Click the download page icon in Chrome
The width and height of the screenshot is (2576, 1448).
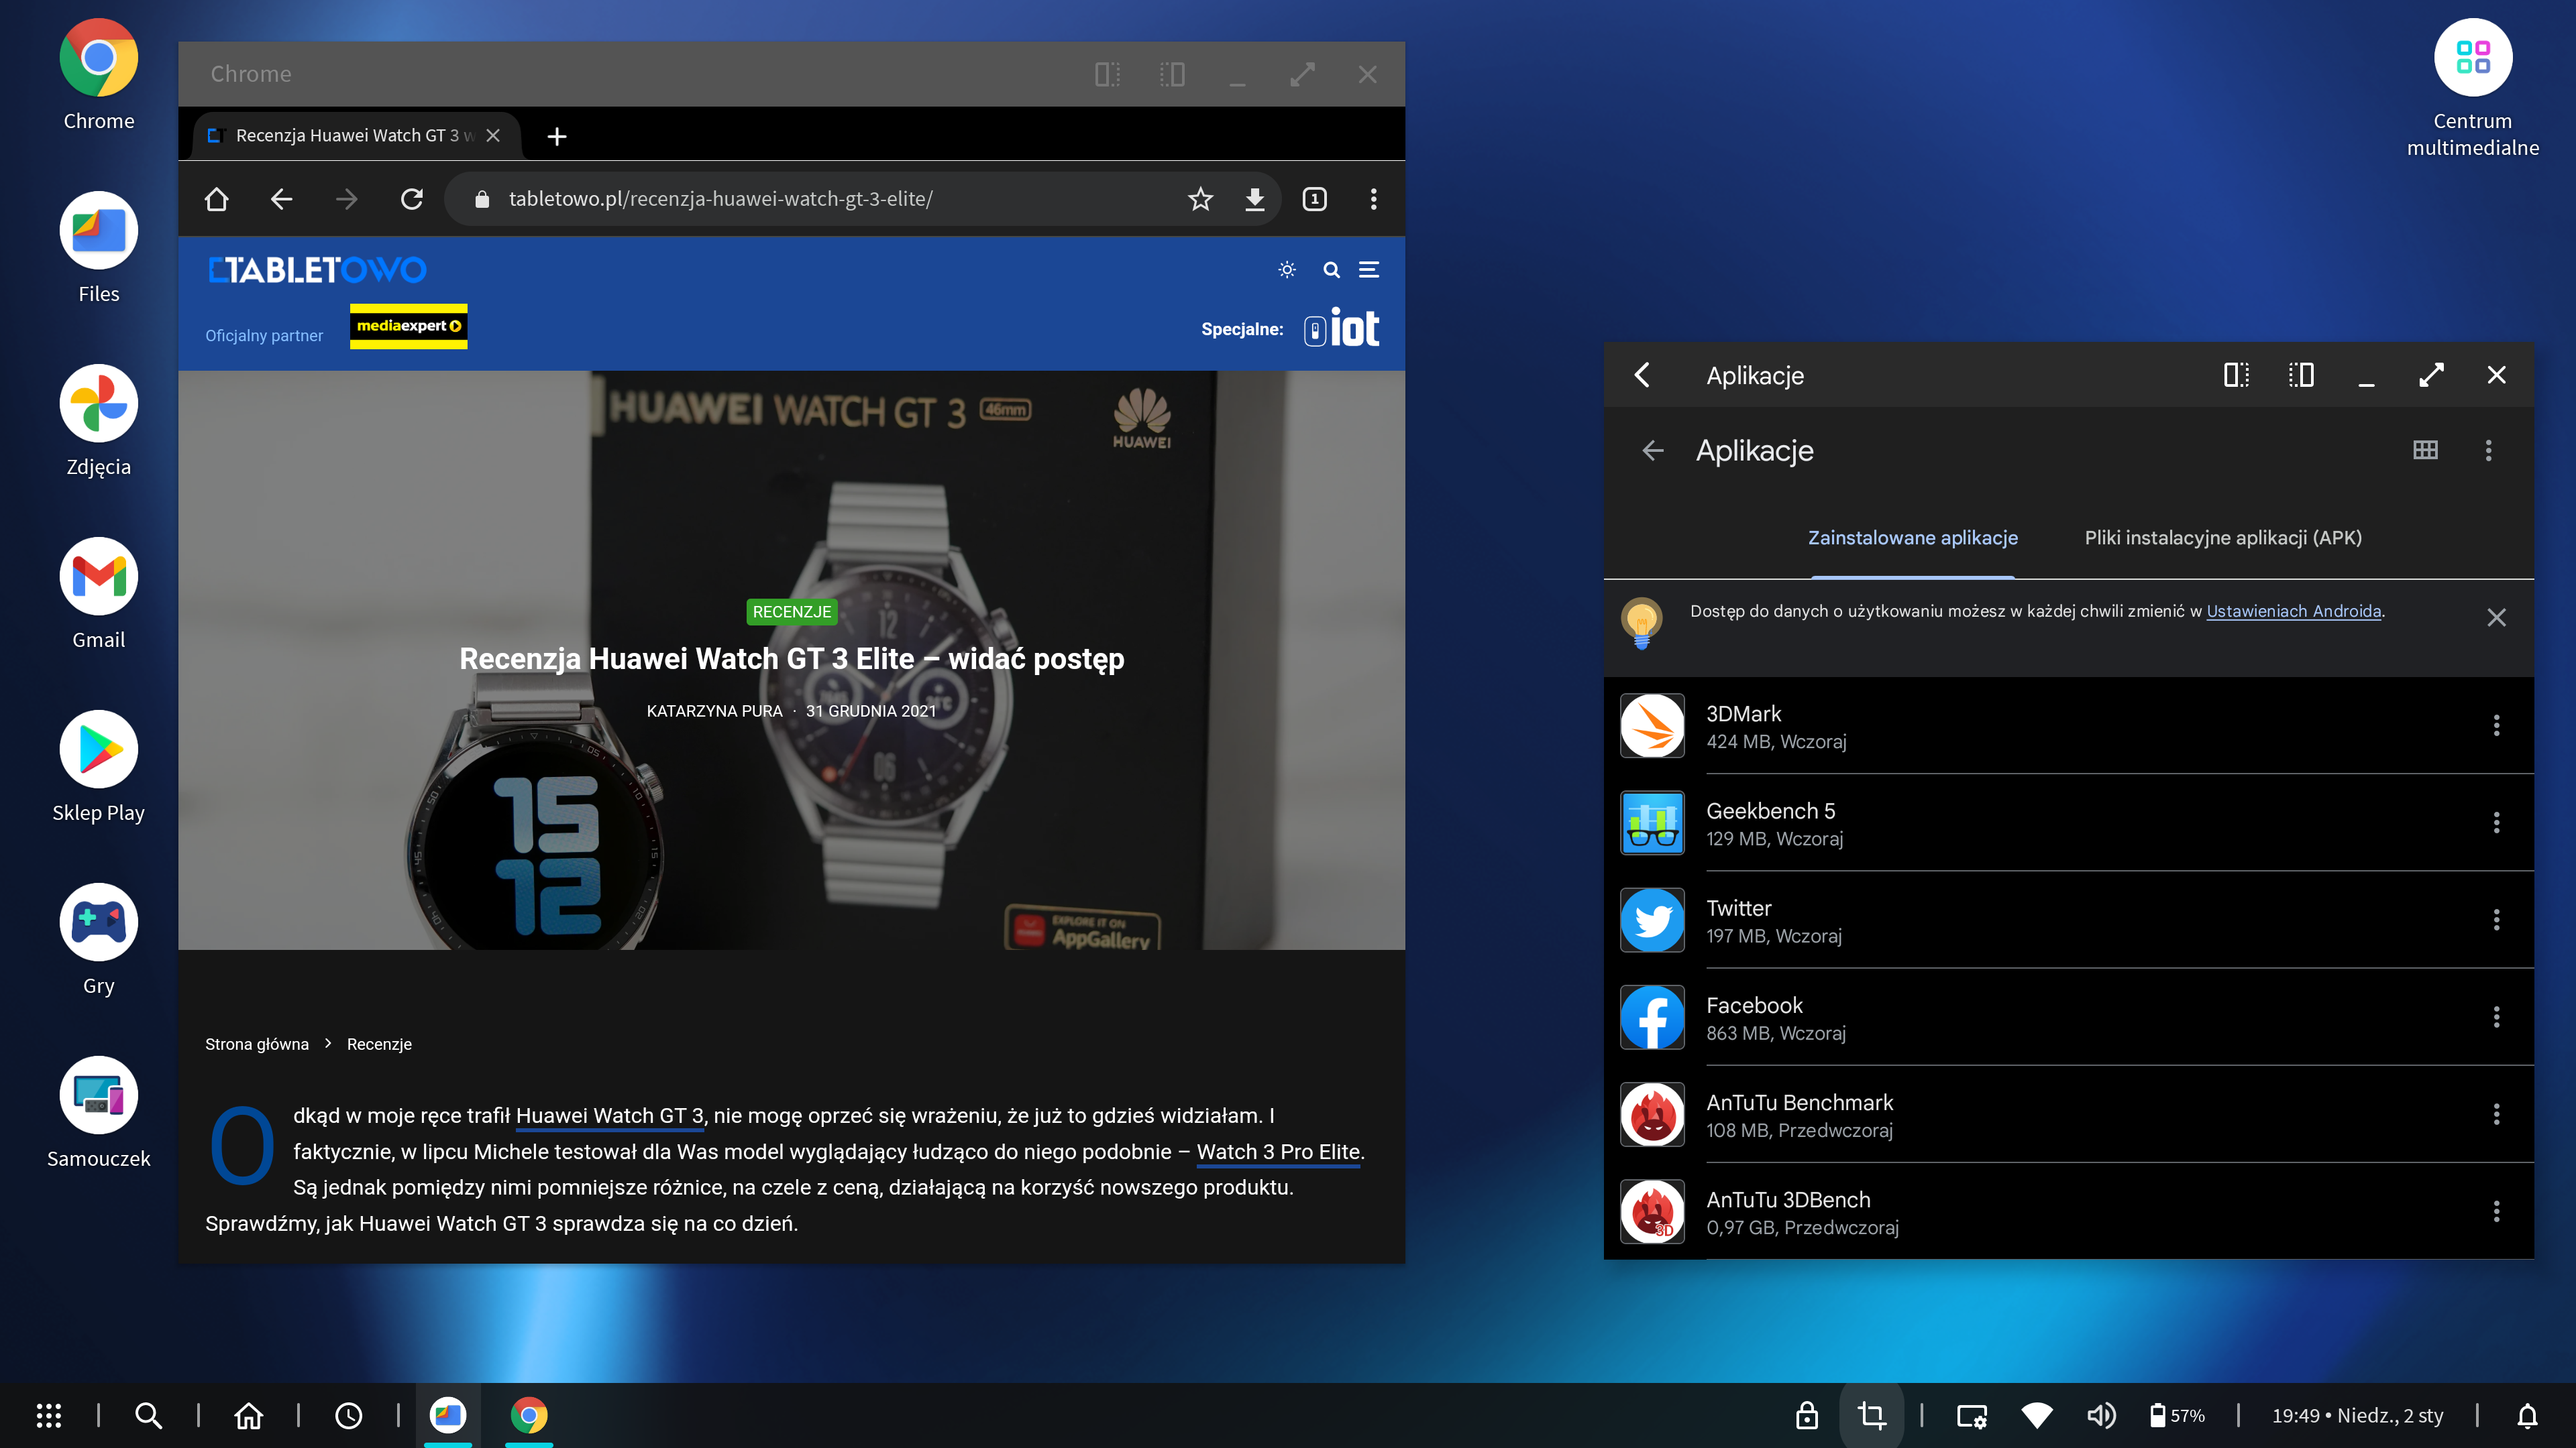click(1254, 199)
